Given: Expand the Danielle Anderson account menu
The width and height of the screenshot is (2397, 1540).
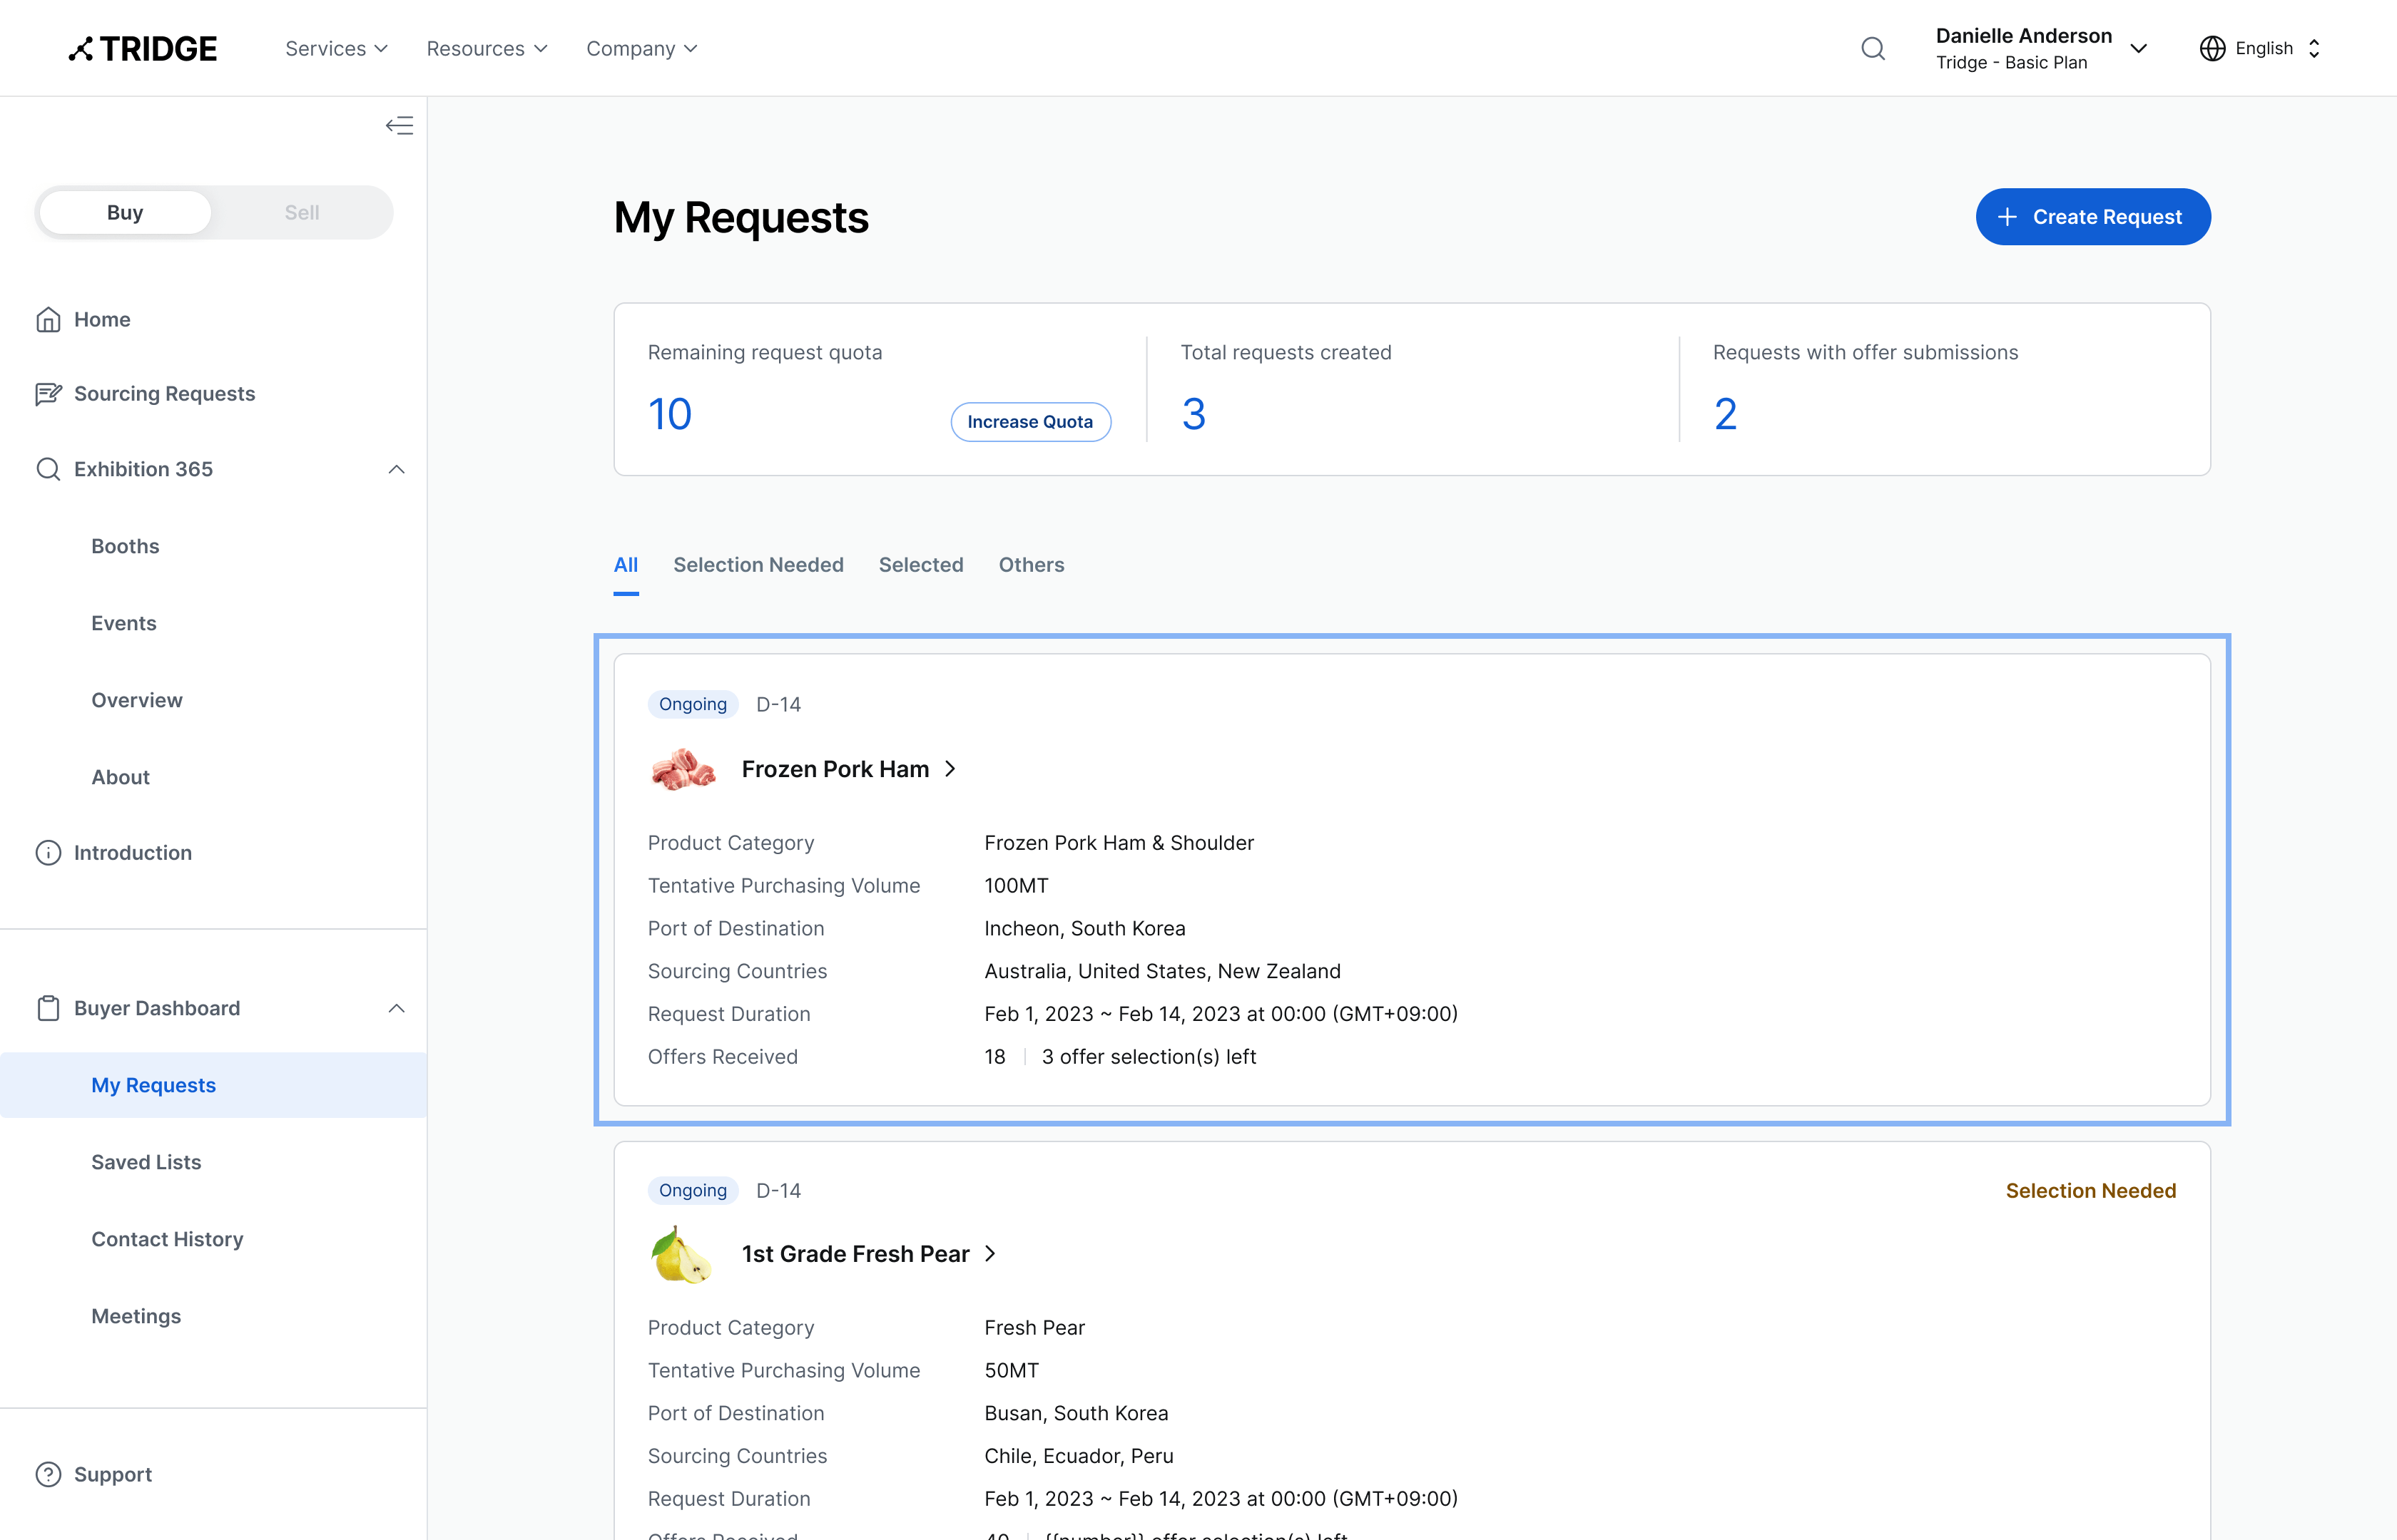Looking at the screenshot, I should click(2041, 48).
